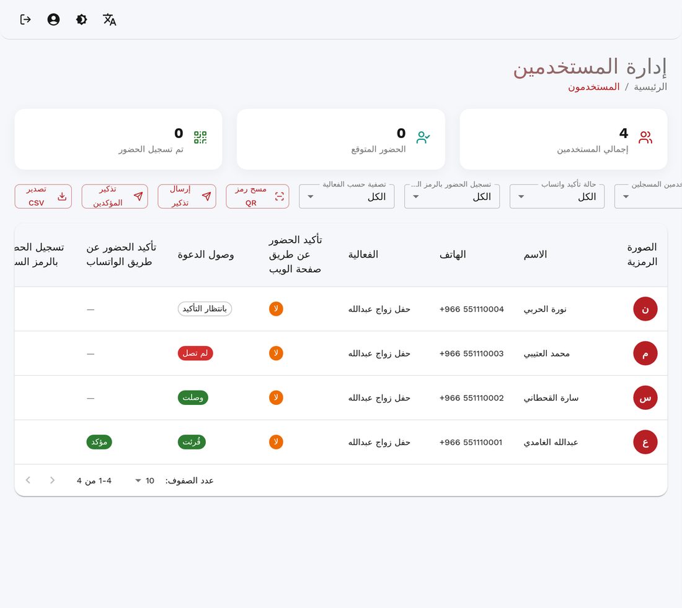The height and width of the screenshot is (608, 682).
Task: Click the تذكير المؤكدين button
Action: click(115, 196)
